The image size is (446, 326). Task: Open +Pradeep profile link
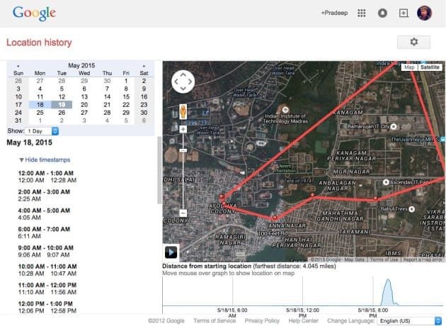point(334,13)
